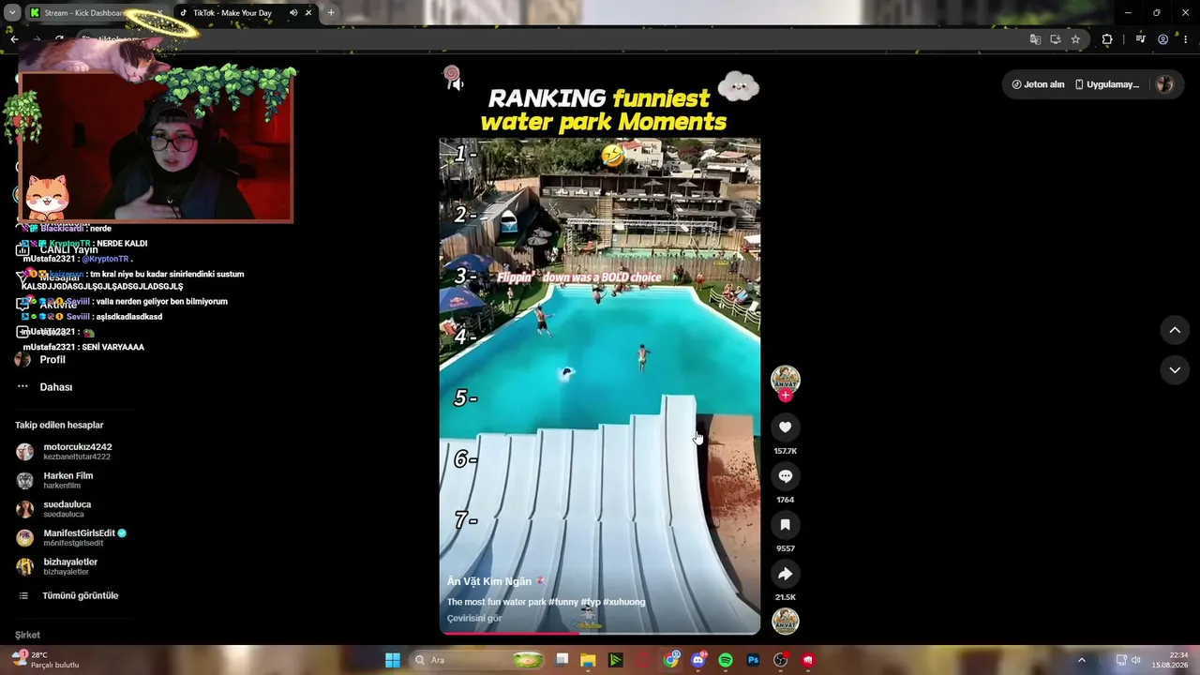1200x675 pixels.
Task: Open the spinning sound disc thumbnail
Action: [785, 622]
